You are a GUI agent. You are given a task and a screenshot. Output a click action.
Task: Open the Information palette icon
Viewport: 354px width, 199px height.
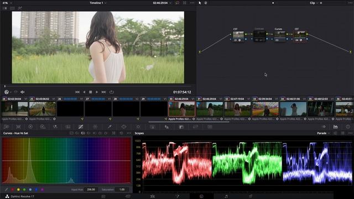click(348, 127)
